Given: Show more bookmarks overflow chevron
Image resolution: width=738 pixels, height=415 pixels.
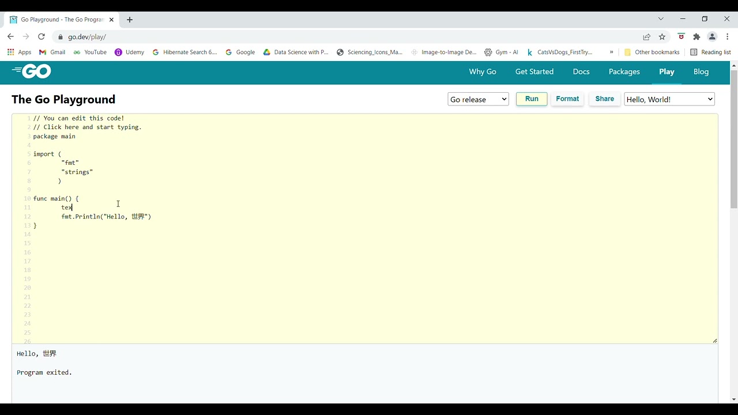Looking at the screenshot, I should (612, 52).
